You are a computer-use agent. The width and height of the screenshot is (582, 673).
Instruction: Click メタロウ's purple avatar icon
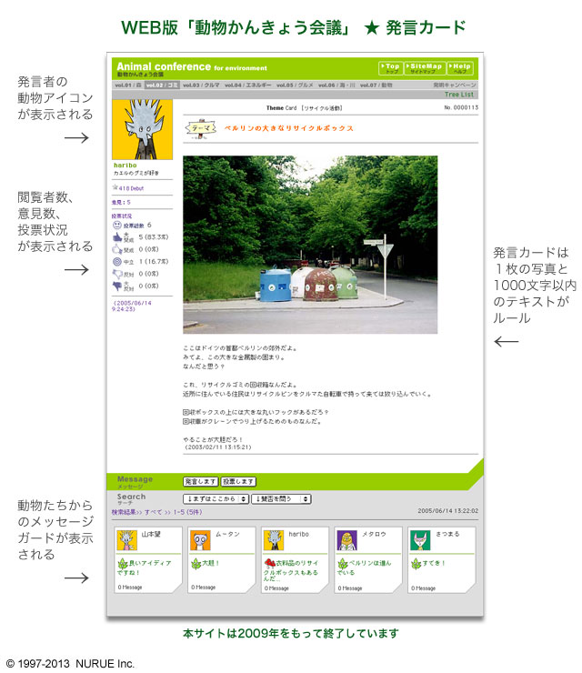(346, 540)
